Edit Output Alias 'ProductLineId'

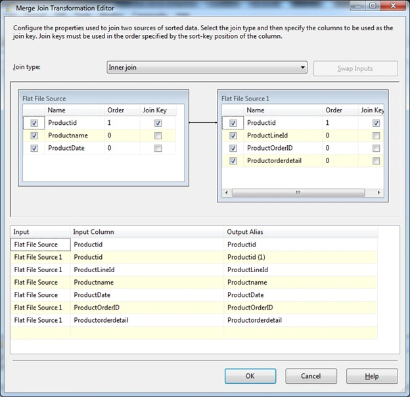point(301,270)
